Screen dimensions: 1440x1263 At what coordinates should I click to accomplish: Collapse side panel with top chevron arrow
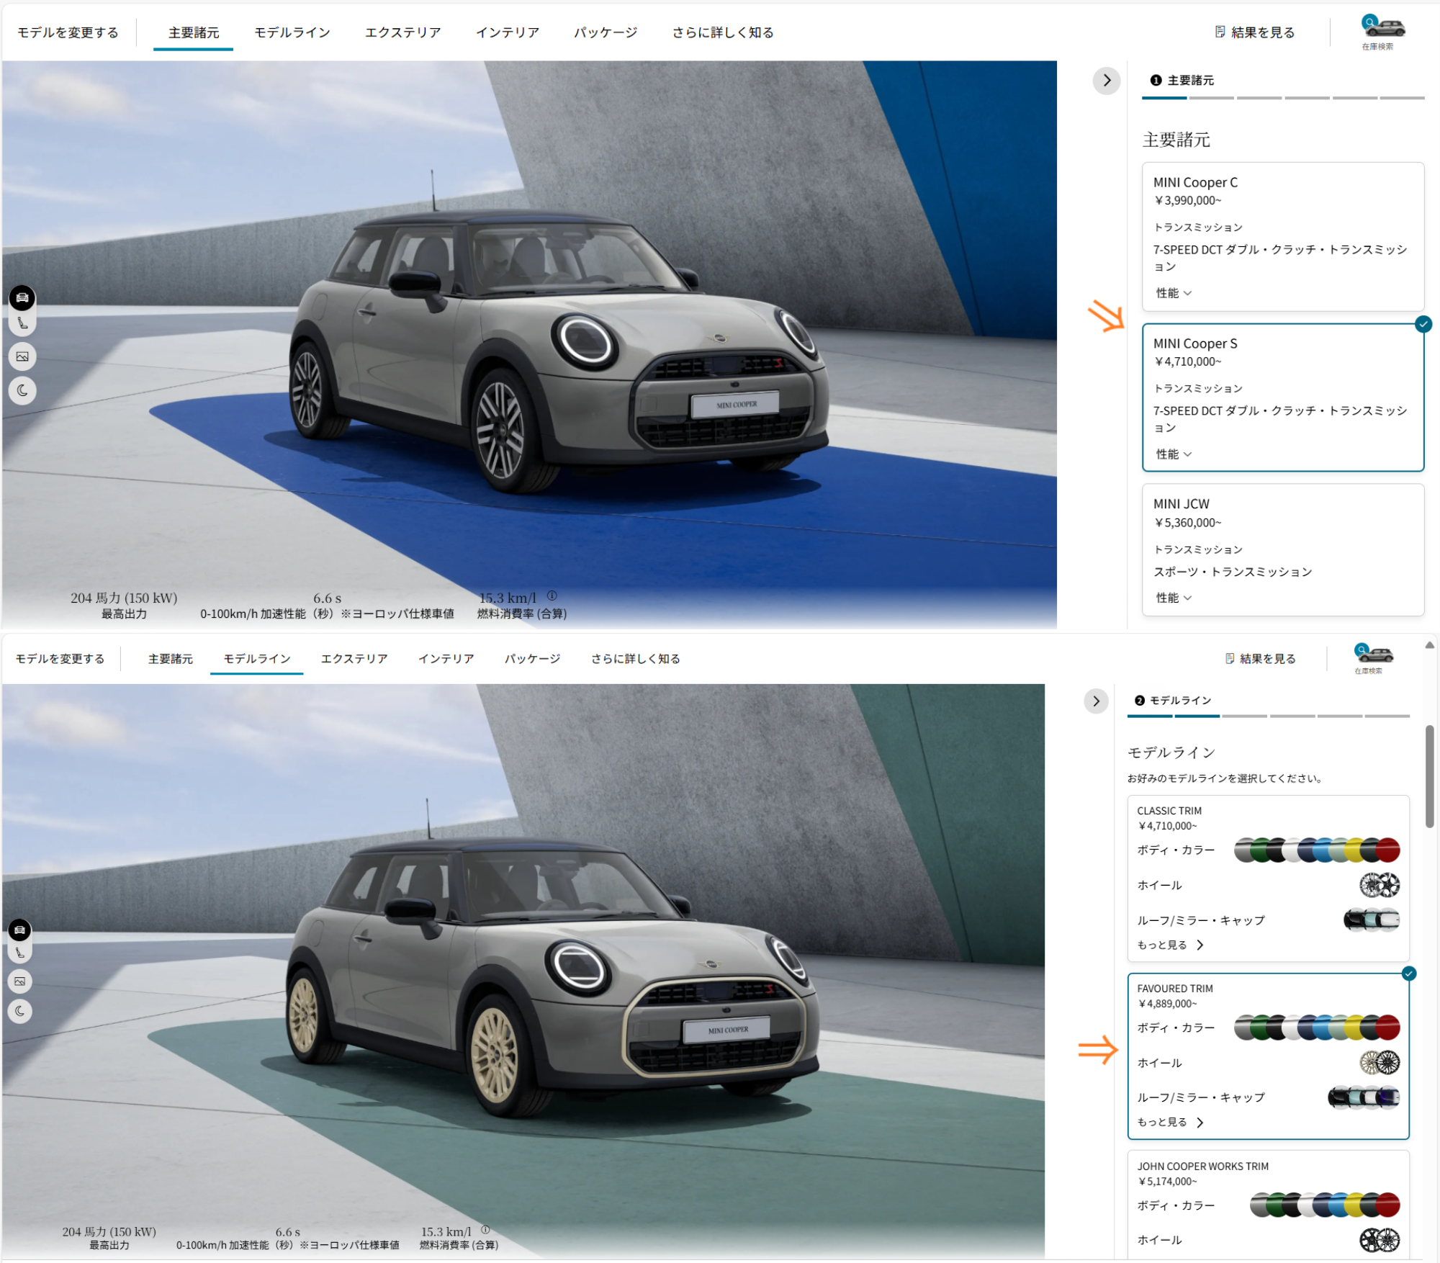pos(1107,81)
